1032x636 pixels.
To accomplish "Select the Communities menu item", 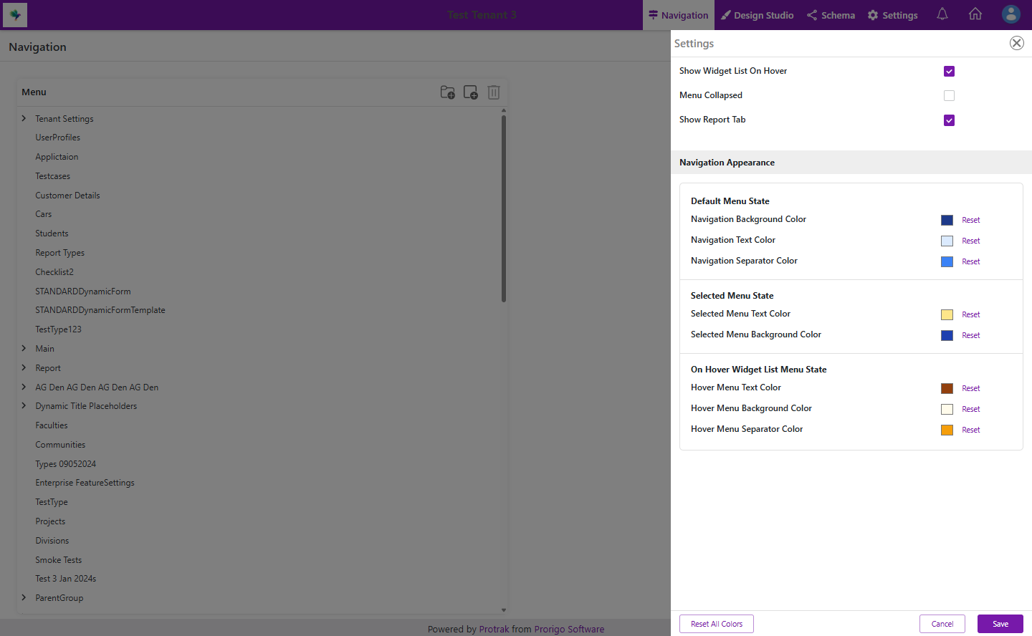I will [60, 445].
